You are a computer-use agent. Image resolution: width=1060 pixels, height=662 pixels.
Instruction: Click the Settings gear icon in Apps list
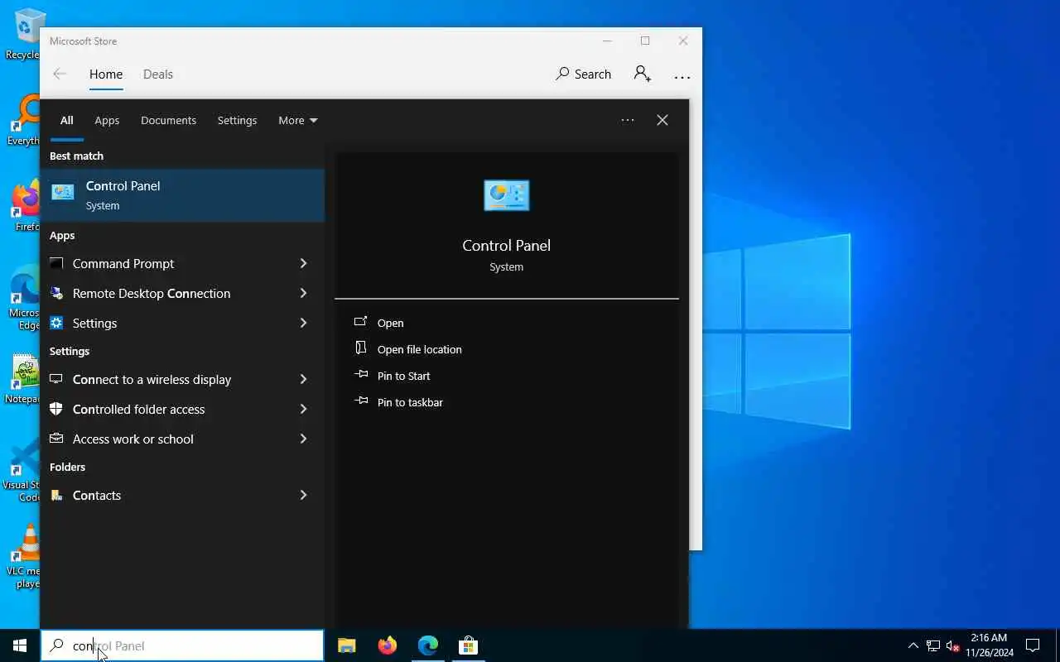[x=56, y=323]
